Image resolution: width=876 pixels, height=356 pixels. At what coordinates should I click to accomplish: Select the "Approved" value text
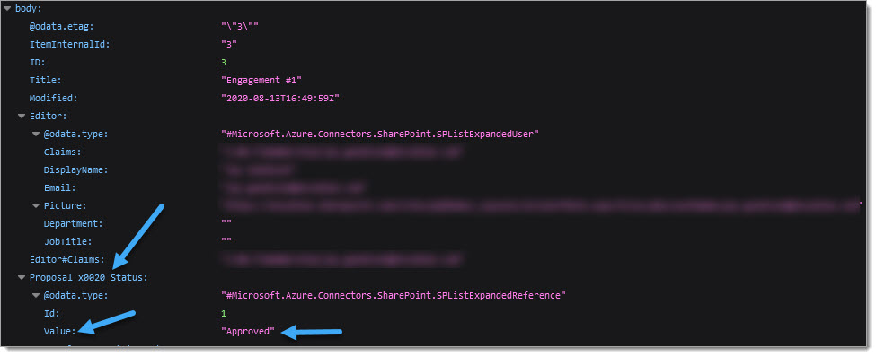[x=248, y=331]
